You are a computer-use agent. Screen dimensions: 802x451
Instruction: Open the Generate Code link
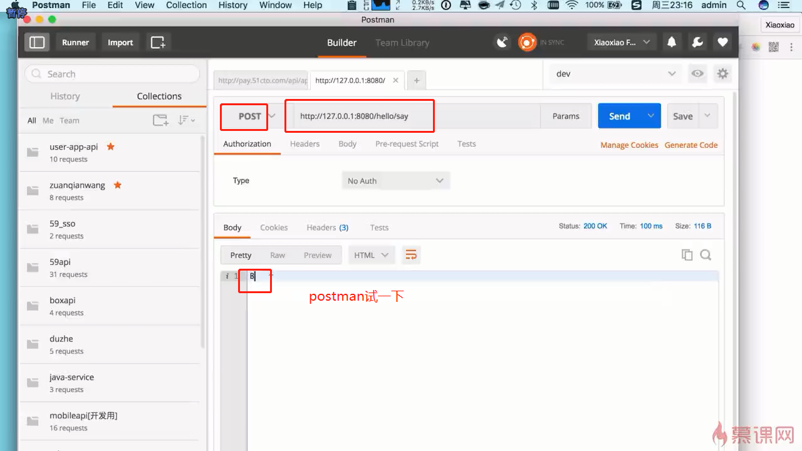[x=691, y=145]
